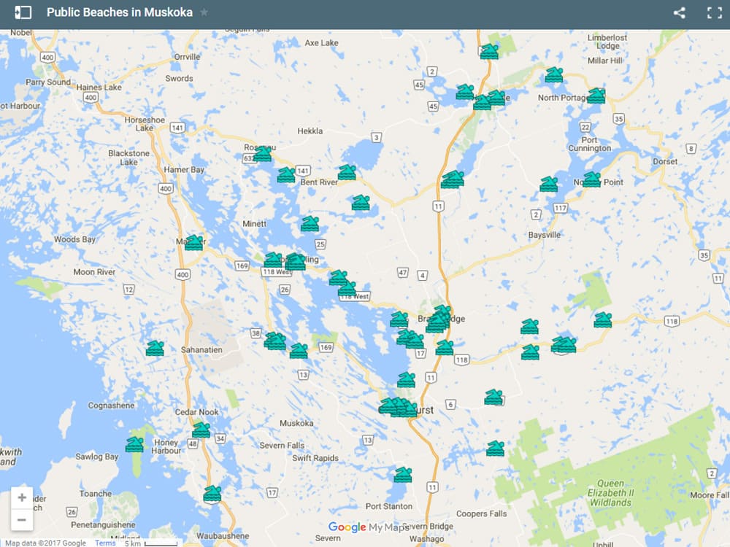Zoom in with the plus button

[x=22, y=498]
